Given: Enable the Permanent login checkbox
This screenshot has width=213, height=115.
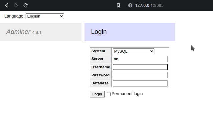Looking at the screenshot, I should (x=109, y=94).
